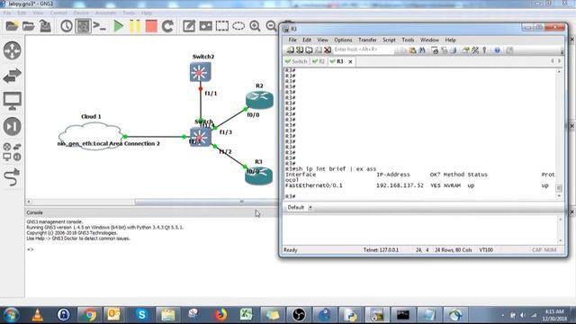
Task: Browse security devices sidebar icon
Action: click(x=12, y=126)
